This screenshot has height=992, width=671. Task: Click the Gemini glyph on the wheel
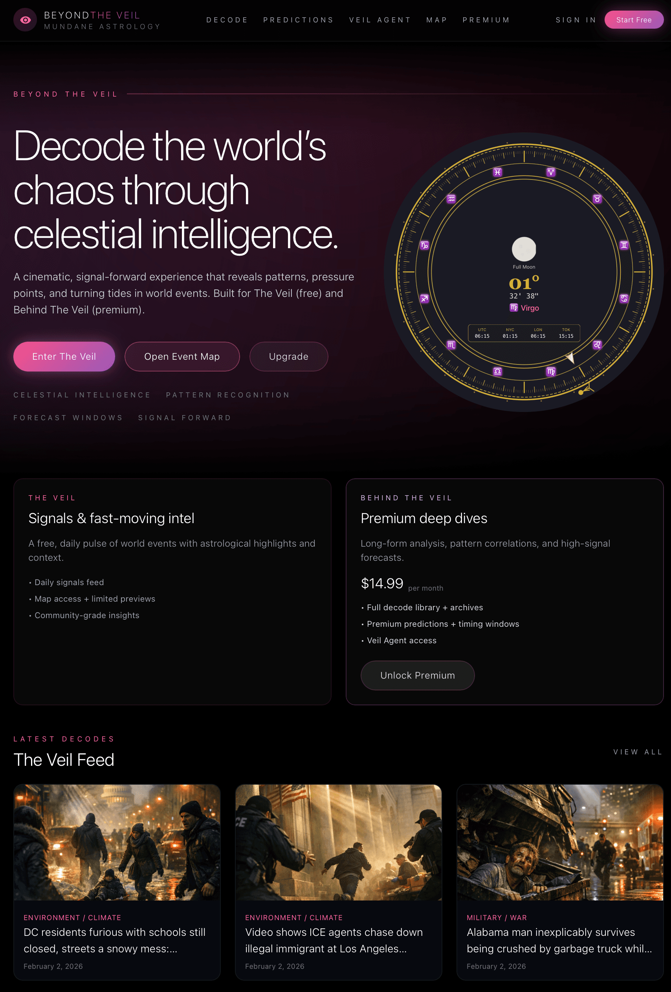(624, 245)
